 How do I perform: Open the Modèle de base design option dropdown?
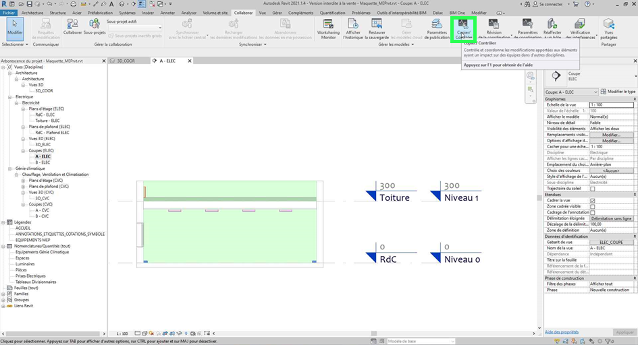coord(421,342)
